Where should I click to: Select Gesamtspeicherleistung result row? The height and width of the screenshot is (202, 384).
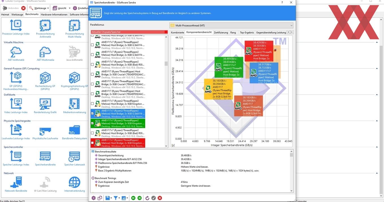coord(111,155)
